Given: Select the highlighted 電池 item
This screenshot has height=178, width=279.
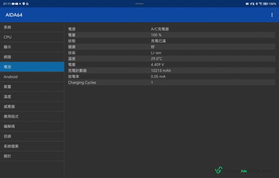Looking at the screenshot, I should (32, 67).
